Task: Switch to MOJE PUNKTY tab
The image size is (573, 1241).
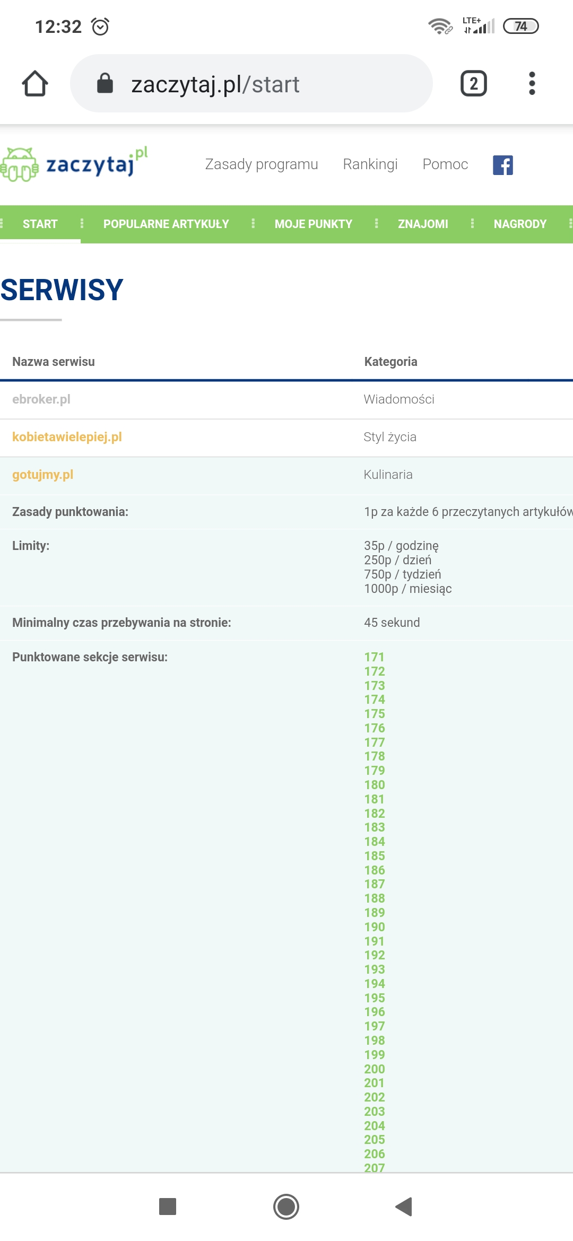Action: 314,224
